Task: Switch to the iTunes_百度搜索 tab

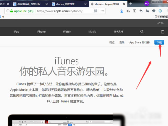Action: tap(69, 4)
